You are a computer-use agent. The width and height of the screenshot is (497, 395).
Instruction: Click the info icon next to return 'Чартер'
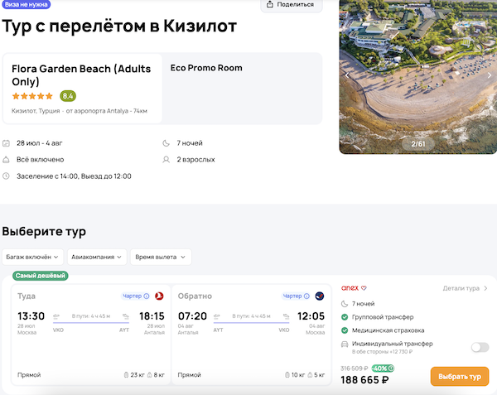click(307, 296)
